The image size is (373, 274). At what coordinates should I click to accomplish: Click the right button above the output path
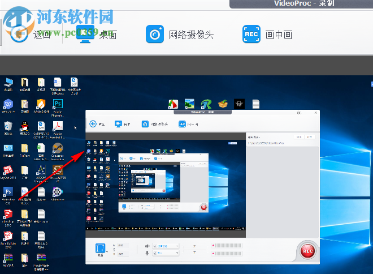(x=310, y=137)
